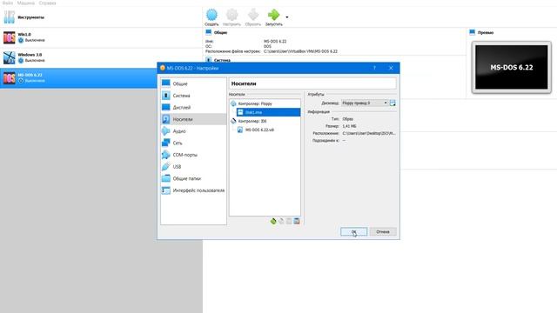This screenshot has width=557, height=313.
Task: Confirm settings with OK button
Action: click(x=354, y=232)
